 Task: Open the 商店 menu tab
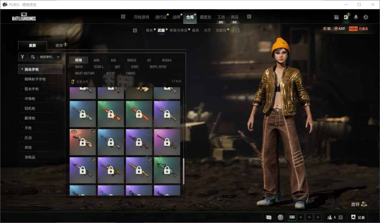pyautogui.click(x=234, y=17)
